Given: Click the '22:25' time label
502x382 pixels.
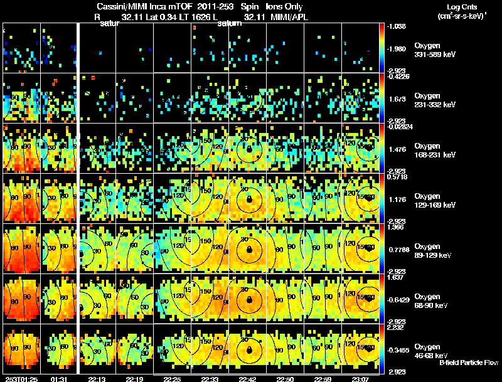Looking at the screenshot, I should (172, 379).
